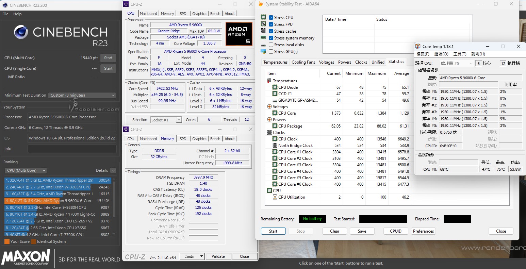Screen dimensions: 526x269
Task: Open the Socket #1 selection dropdown
Action: point(166,120)
